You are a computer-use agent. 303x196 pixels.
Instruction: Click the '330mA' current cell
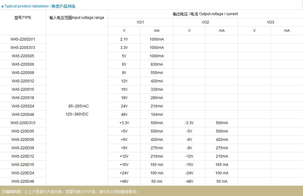[157, 89]
